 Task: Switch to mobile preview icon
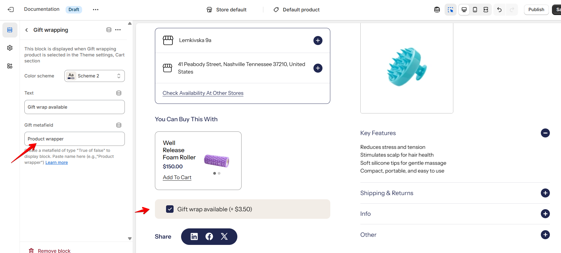point(475,10)
